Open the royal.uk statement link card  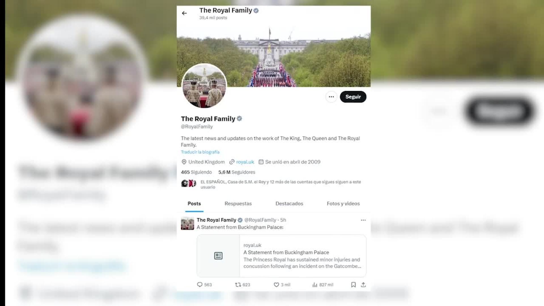[281, 256]
